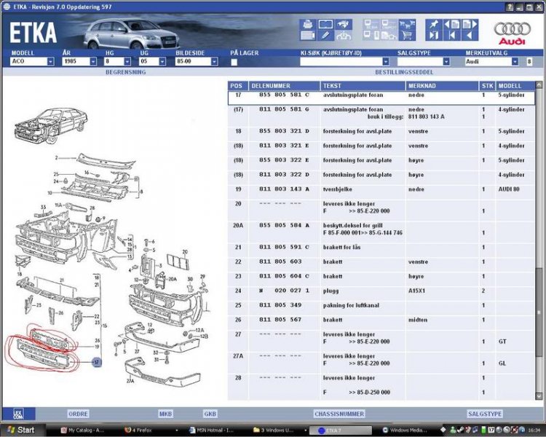The width and height of the screenshot is (546, 437).
Task: Click the handshake icon in the toolbar
Action: coord(344,24)
